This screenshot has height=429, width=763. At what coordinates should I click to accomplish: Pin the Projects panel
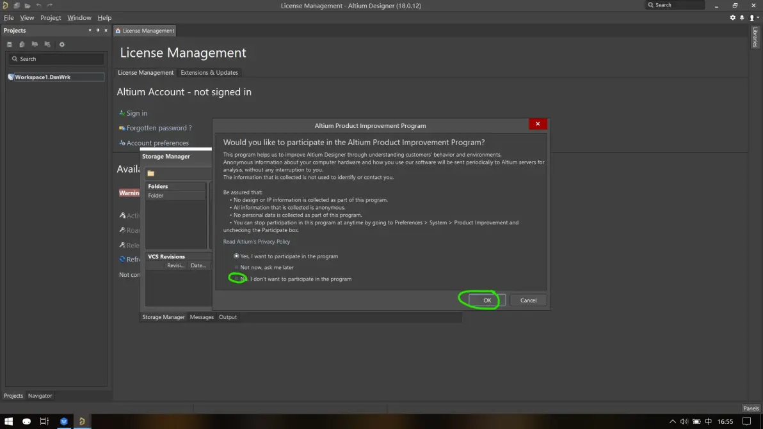point(98,30)
